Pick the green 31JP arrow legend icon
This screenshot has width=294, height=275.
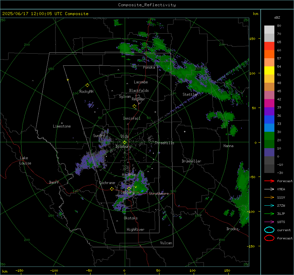269,214
